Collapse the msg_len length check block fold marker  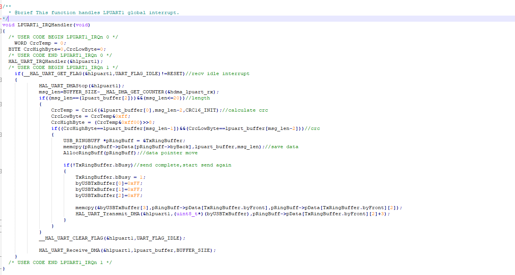pyautogui.click(x=1, y=104)
